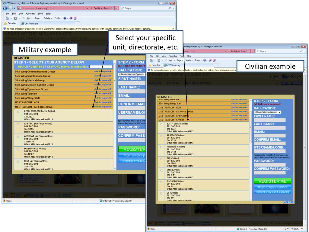Select AFSTRAT (Civilian) radio button

[x=161, y=136]
